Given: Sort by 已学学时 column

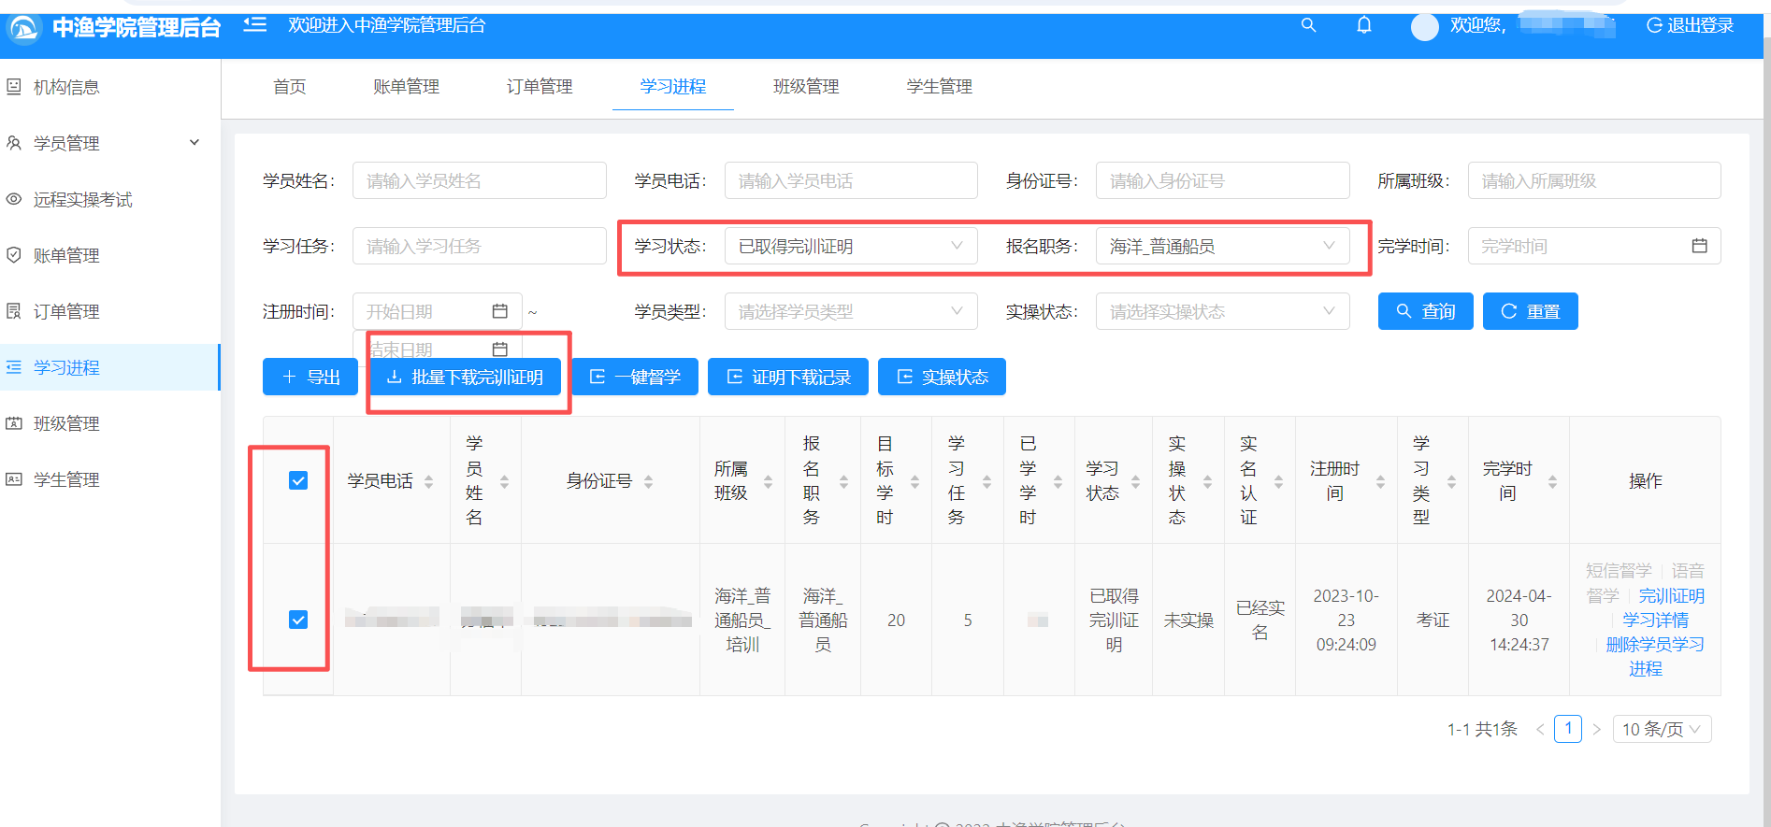Looking at the screenshot, I should pyautogui.click(x=1058, y=481).
